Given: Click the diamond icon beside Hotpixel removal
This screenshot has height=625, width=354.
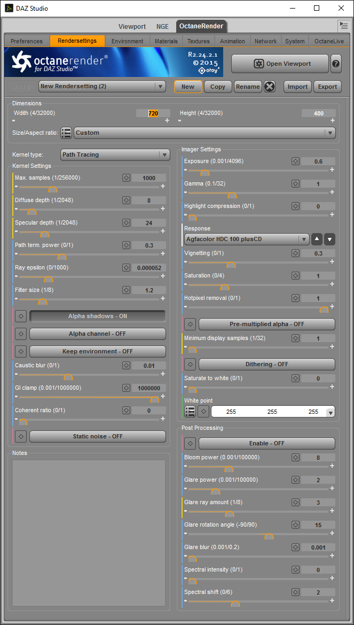Looking at the screenshot, I should click(295, 298).
